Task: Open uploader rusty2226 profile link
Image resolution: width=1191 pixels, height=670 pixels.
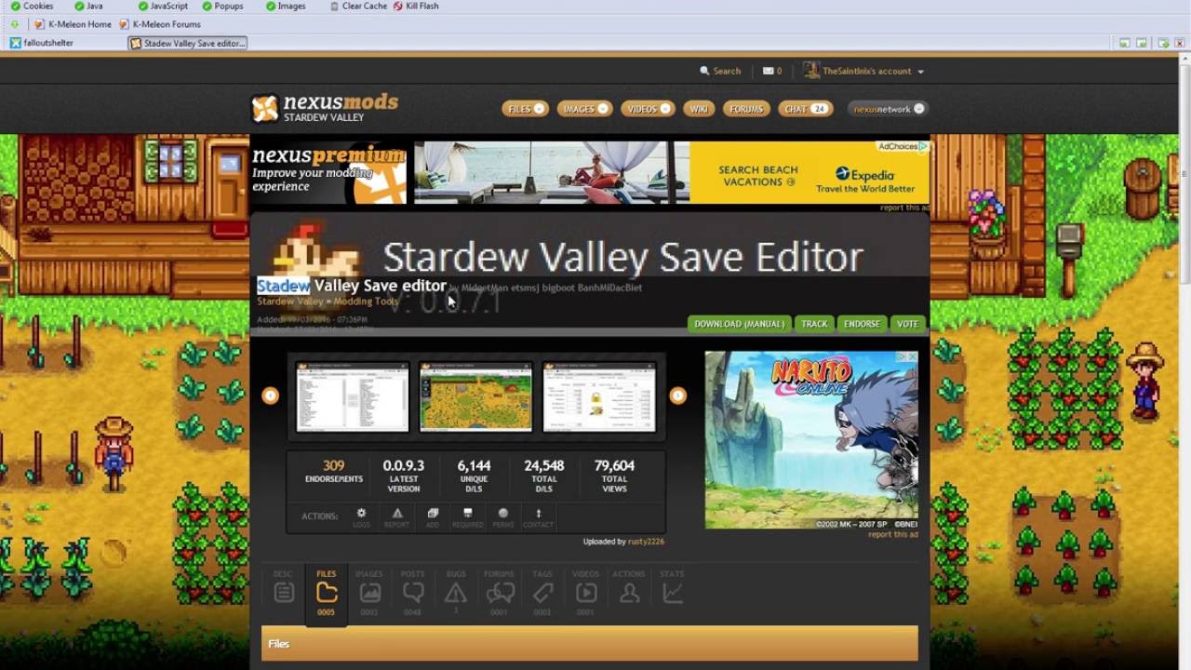Action: (646, 542)
